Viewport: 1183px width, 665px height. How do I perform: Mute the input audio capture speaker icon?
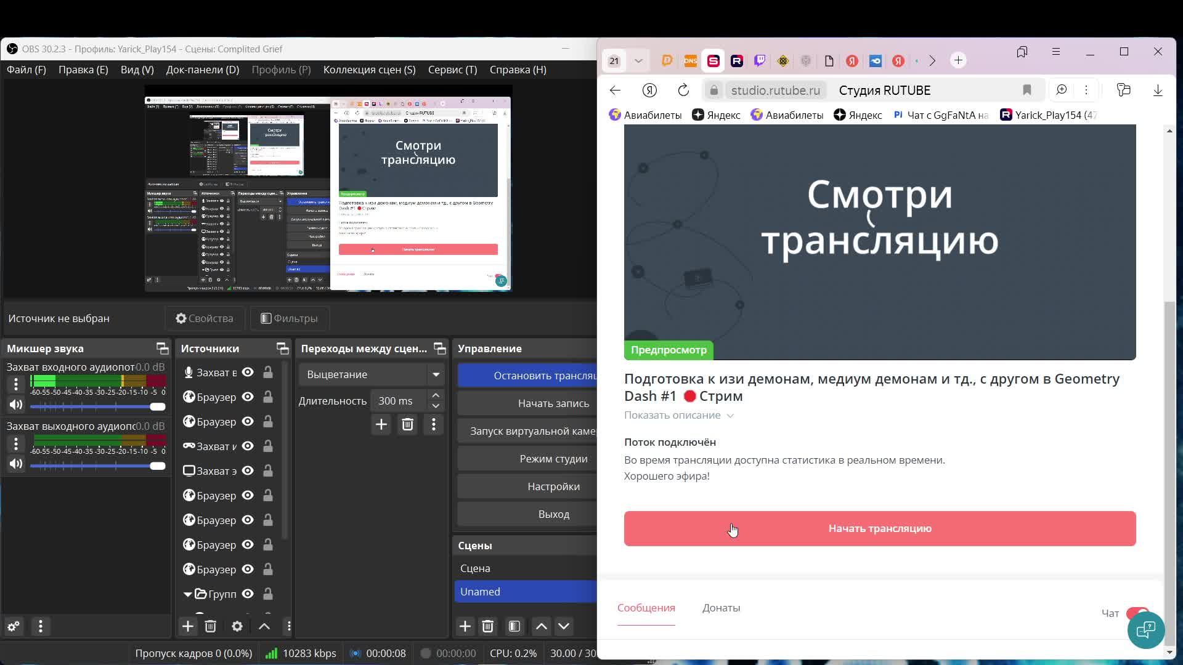click(16, 405)
